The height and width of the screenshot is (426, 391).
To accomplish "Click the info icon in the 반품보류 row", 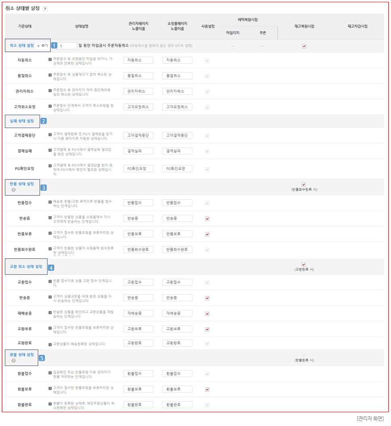I will [50, 233].
